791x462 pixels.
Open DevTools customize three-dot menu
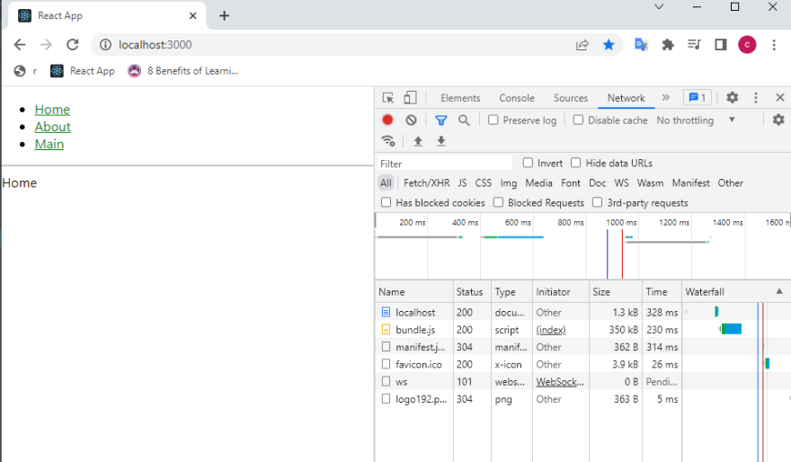pos(756,97)
